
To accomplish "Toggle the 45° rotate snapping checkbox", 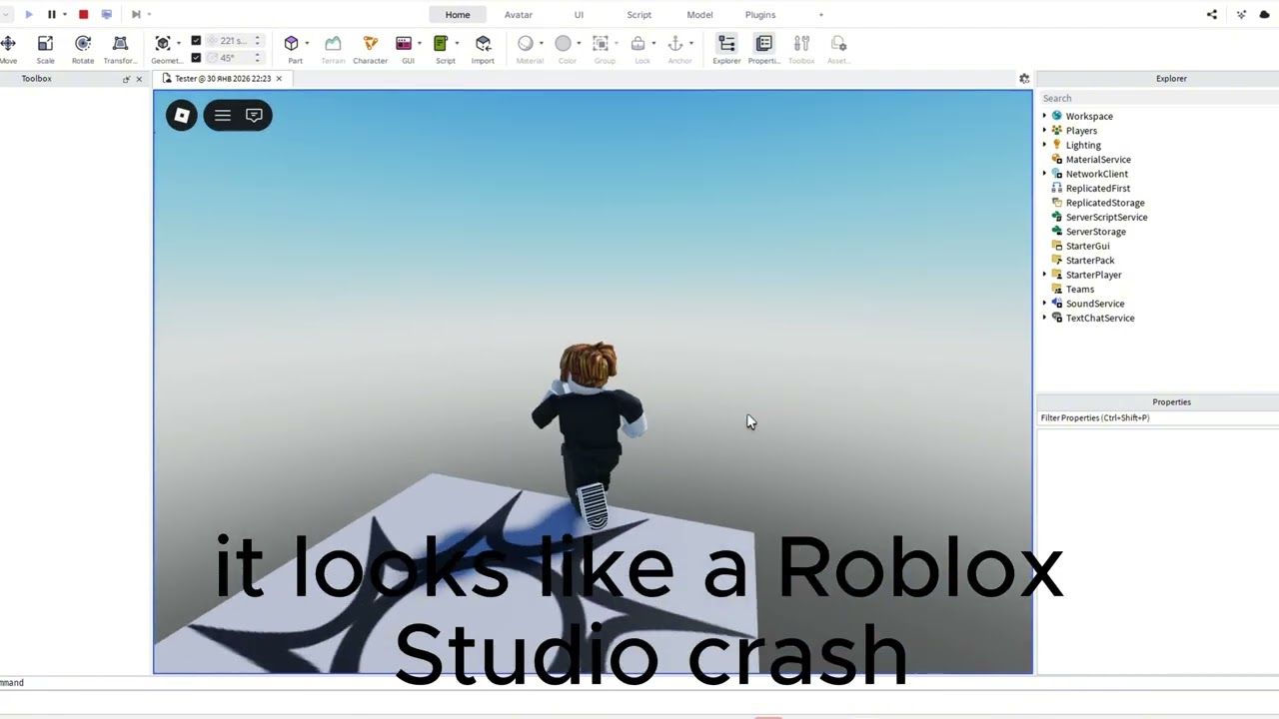I will coord(196,57).
